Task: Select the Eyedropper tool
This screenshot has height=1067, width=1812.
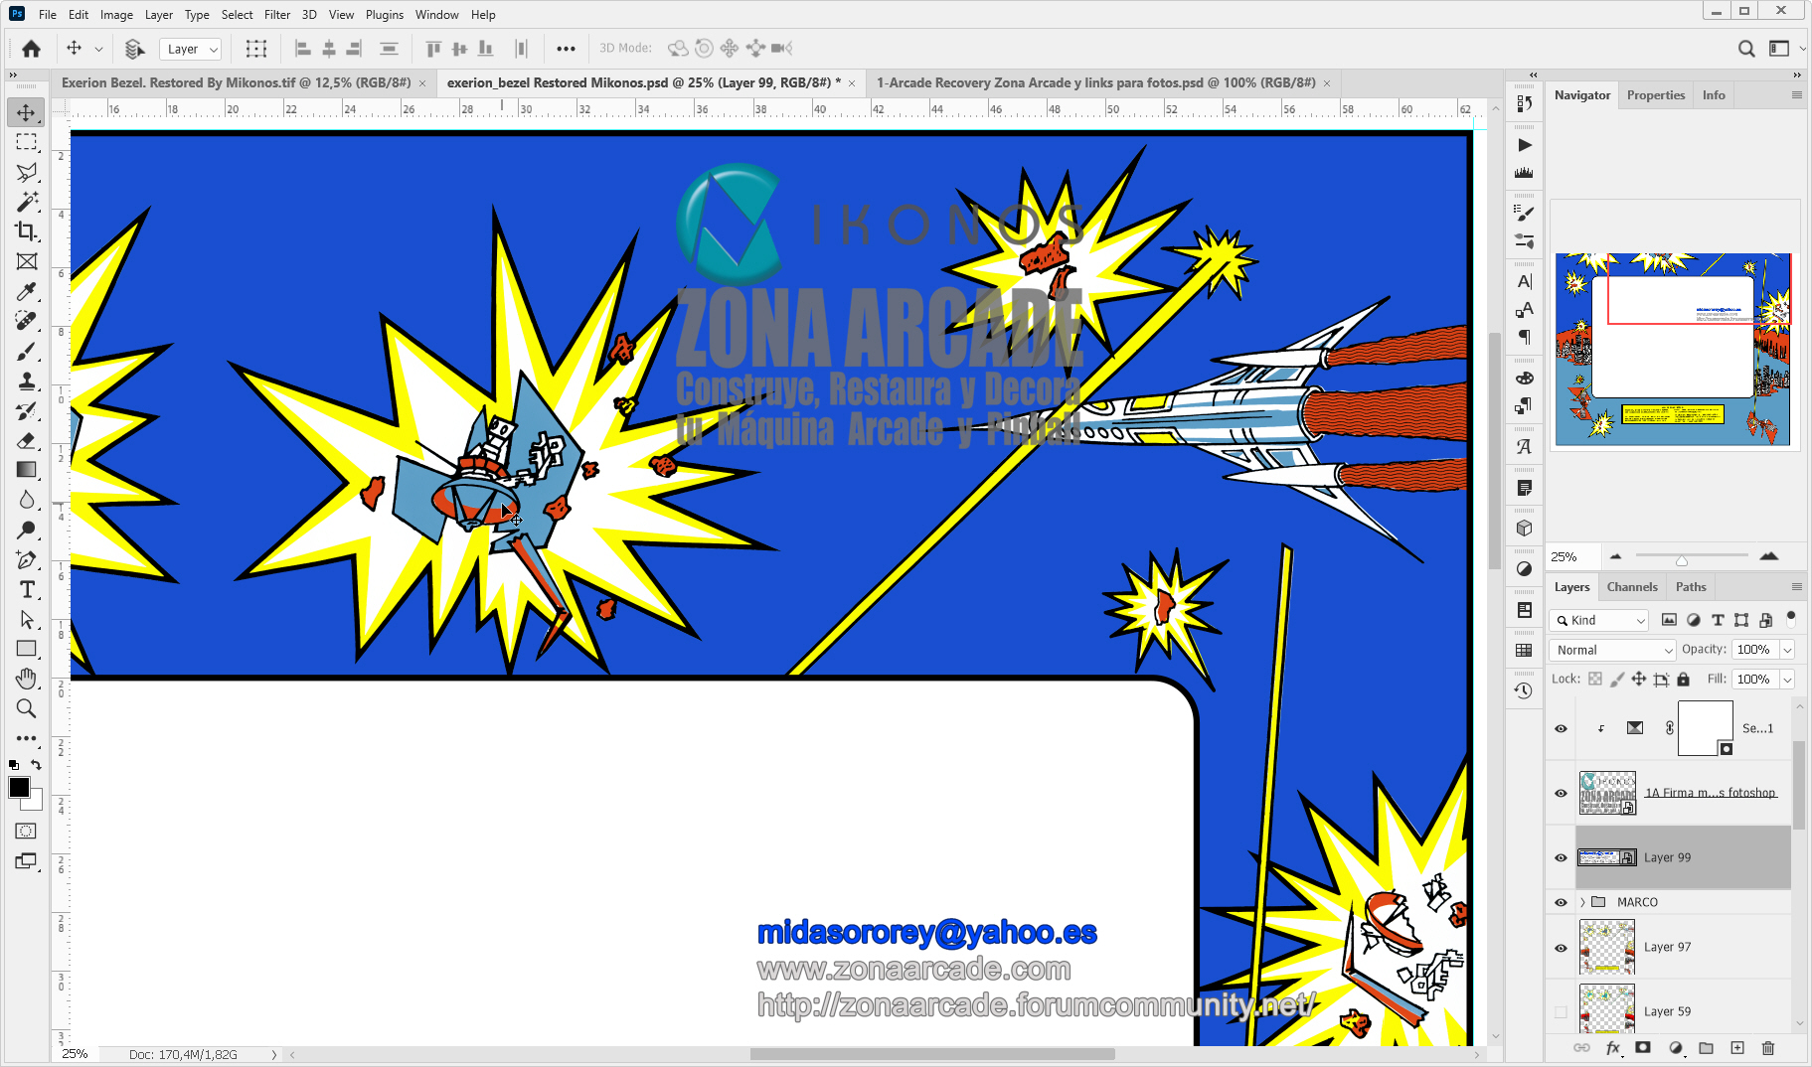Action: [27, 291]
